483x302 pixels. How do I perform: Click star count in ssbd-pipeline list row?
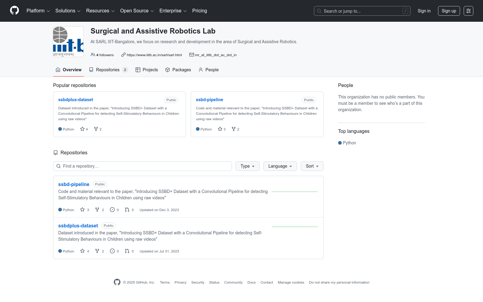click(85, 210)
